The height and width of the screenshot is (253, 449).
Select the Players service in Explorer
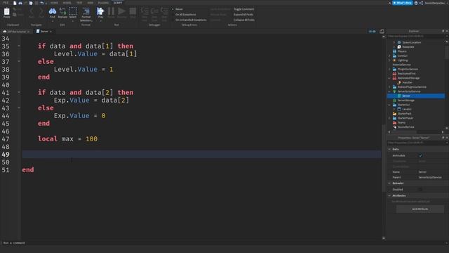coord(402,51)
